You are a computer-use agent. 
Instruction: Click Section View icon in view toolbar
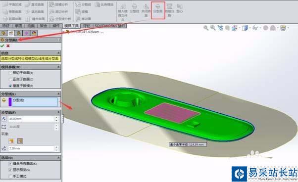[x=227, y=28]
